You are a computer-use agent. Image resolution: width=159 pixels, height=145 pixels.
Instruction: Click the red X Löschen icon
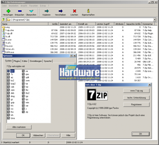click(74, 11)
